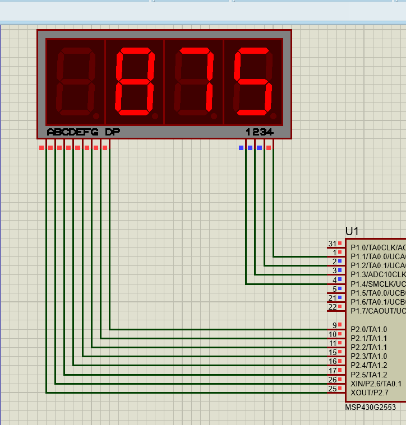Viewport: 406px width, 425px height.
Task: Click the 1234 digit-select label
Action: click(260, 132)
